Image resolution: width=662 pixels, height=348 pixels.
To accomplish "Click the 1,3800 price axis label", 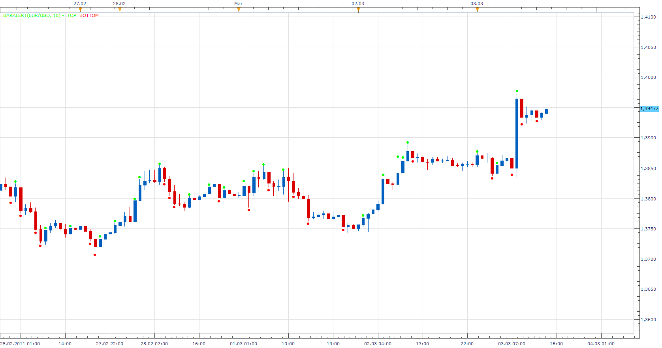I will (x=648, y=199).
